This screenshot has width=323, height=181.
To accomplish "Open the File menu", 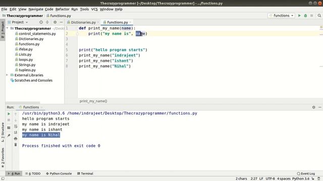I will pos(4,9).
